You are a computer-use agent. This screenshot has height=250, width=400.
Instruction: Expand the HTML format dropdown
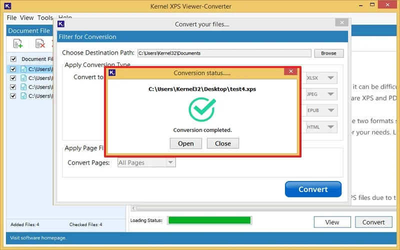tap(330, 127)
